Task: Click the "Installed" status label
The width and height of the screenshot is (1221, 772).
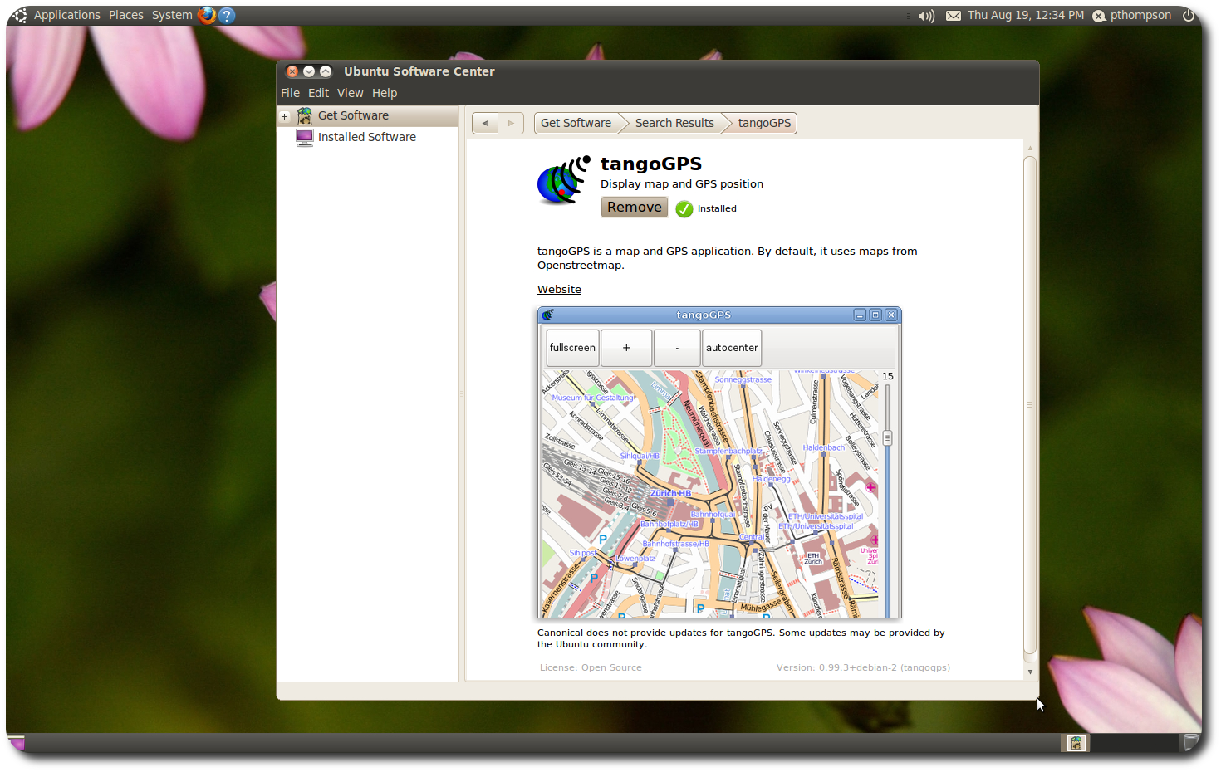Action: click(x=717, y=208)
